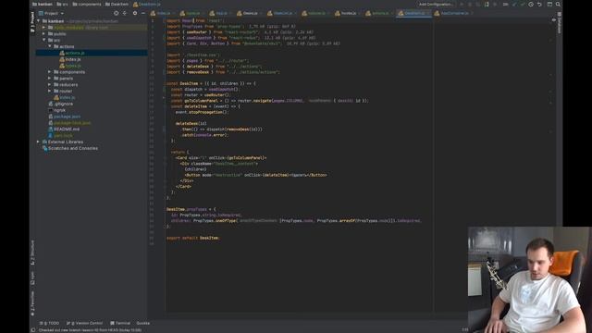Expand the panels folder
The width and height of the screenshot is (592, 333).
click(x=50, y=79)
